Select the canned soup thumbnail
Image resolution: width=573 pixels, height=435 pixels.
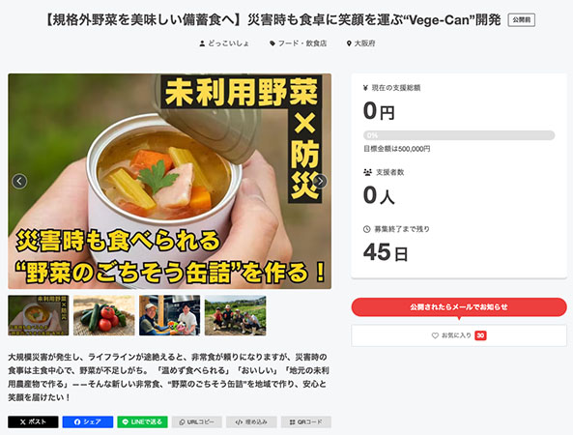pos(39,315)
